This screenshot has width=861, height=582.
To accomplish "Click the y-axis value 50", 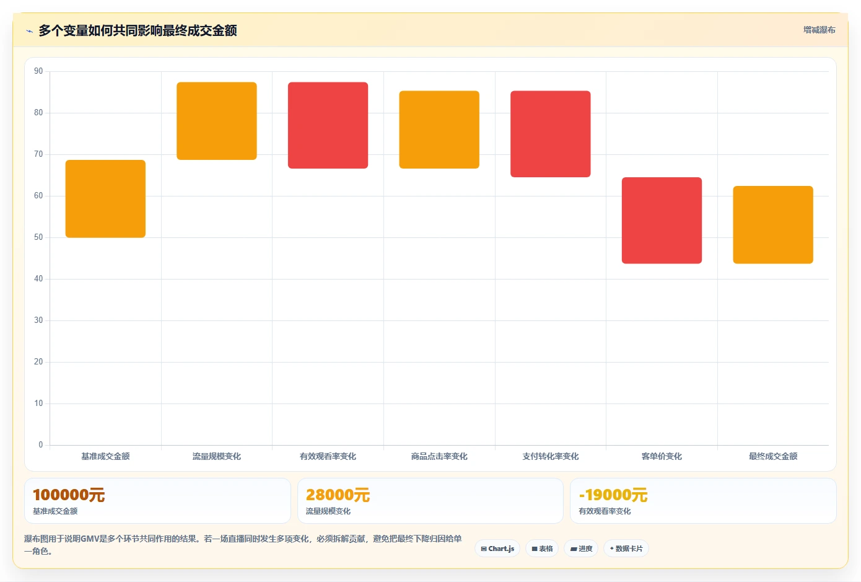I will coord(38,237).
